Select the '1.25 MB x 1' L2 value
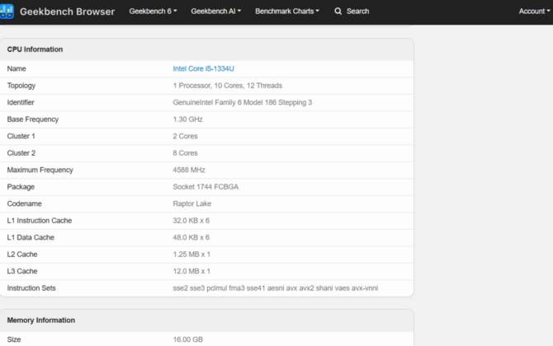The height and width of the screenshot is (346, 553). tap(191, 255)
